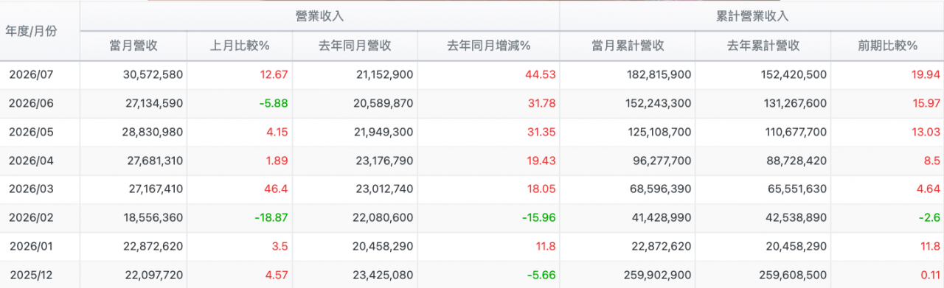Image resolution: width=944 pixels, height=288 pixels.
Task: Click the 19.94 period comparison value
Action: click(926, 74)
